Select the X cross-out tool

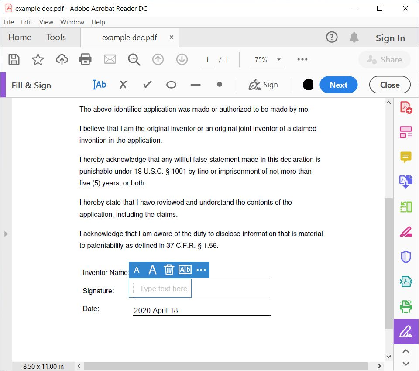[123, 85]
